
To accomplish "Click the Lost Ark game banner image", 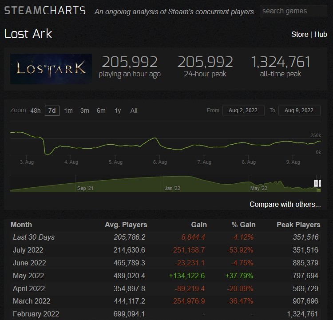I will click(x=51, y=69).
